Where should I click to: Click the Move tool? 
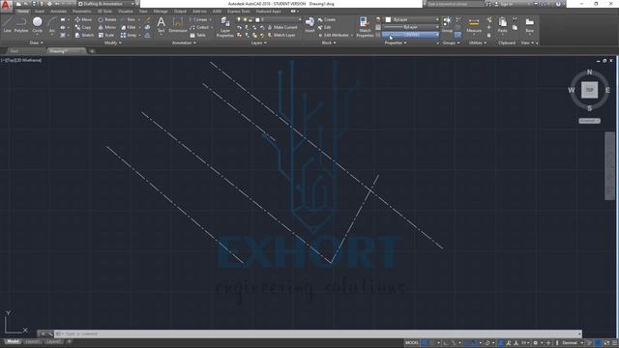(x=83, y=19)
